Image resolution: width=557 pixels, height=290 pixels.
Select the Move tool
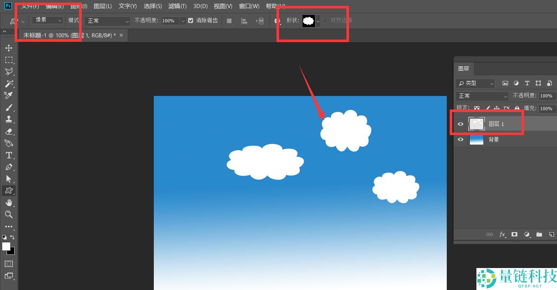9,48
